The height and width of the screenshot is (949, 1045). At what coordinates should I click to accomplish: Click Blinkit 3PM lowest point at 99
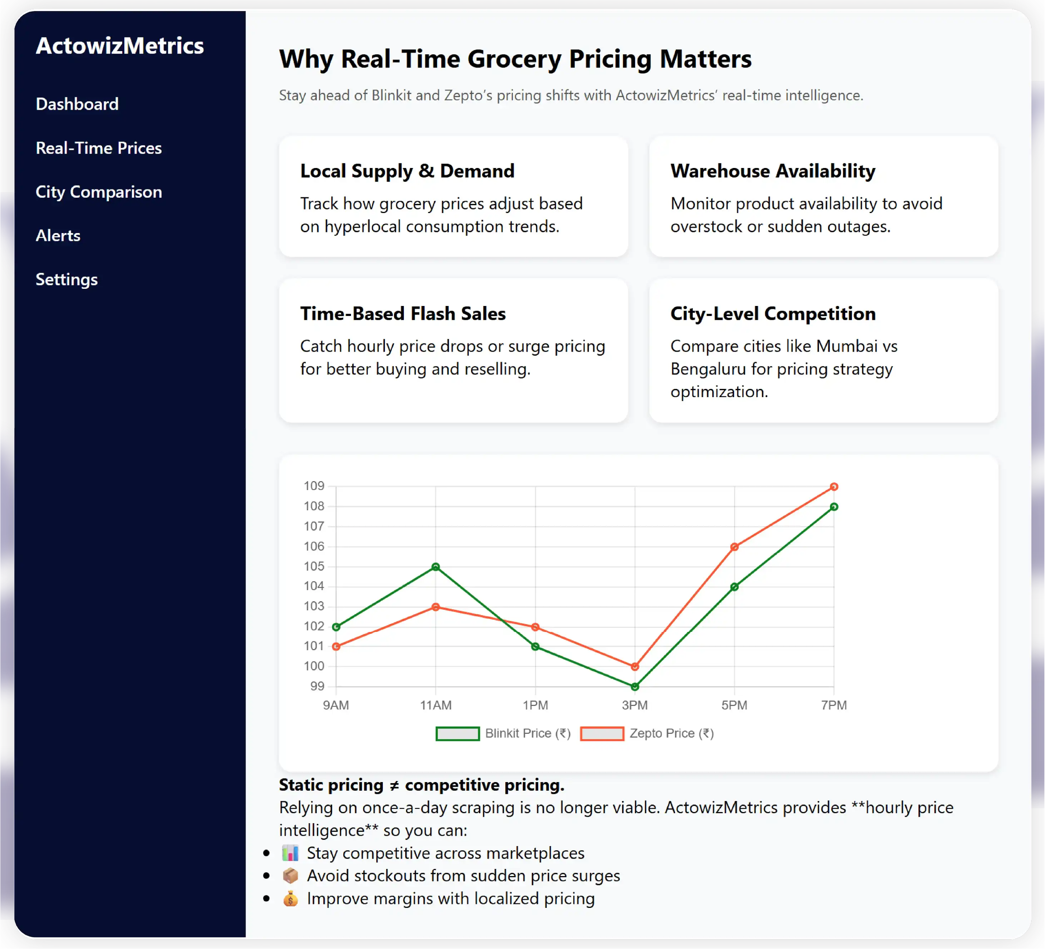point(634,687)
